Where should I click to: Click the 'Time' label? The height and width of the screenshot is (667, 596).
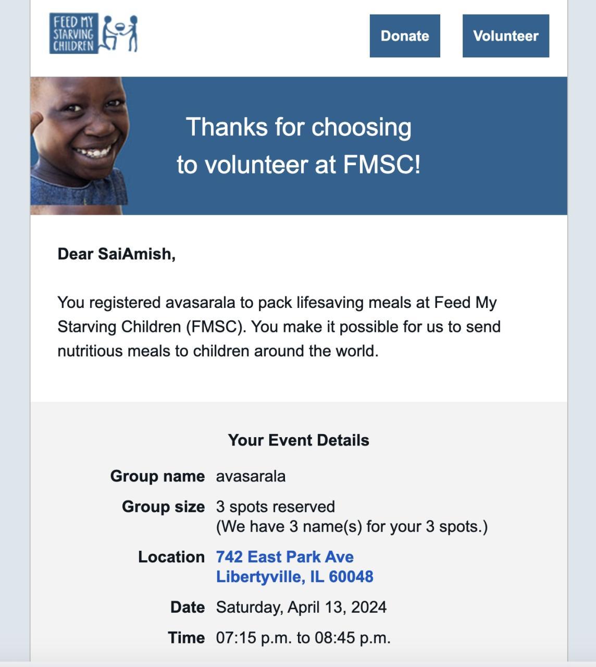click(x=186, y=637)
